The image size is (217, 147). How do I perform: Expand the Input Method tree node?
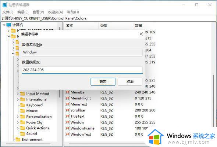pos(18,94)
